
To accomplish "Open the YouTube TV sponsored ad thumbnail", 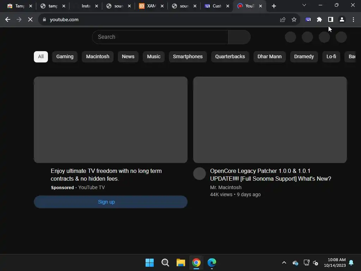I will (x=110, y=120).
